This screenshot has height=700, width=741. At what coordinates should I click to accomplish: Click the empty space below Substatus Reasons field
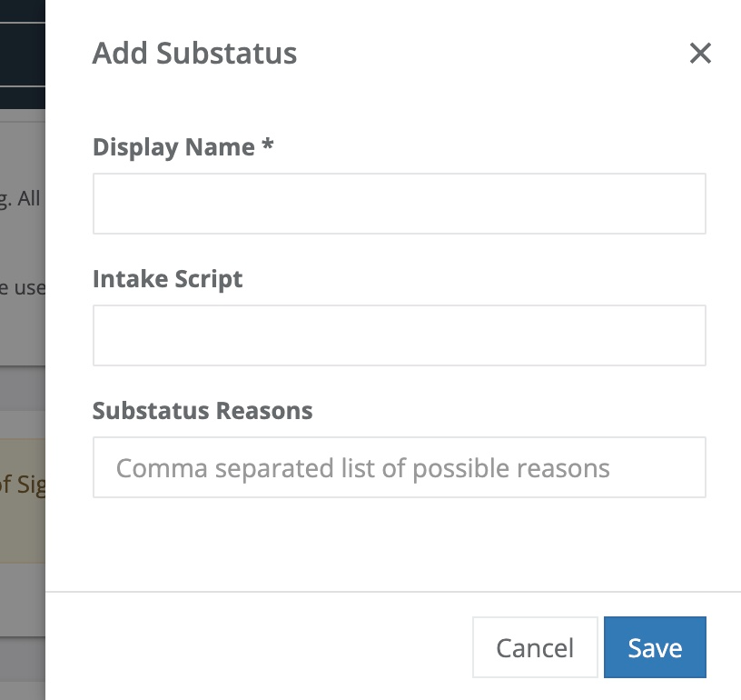(400, 545)
